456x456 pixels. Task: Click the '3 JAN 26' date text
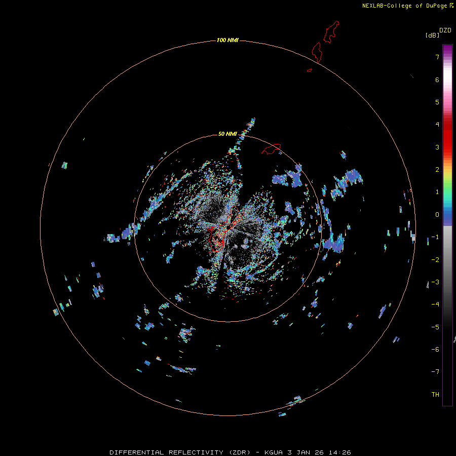[x=306, y=452]
